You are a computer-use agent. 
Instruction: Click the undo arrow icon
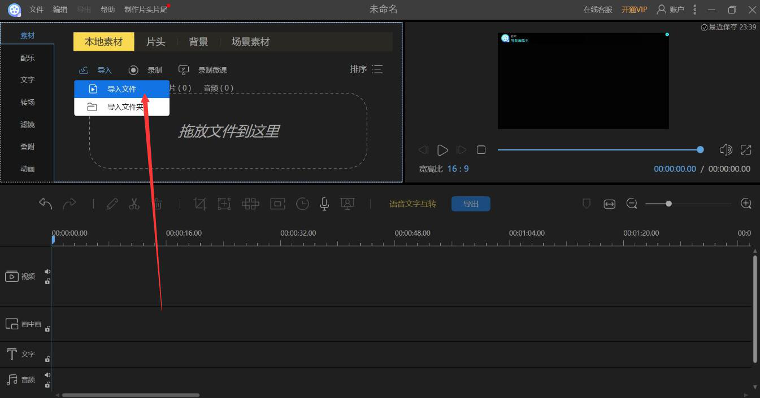46,204
